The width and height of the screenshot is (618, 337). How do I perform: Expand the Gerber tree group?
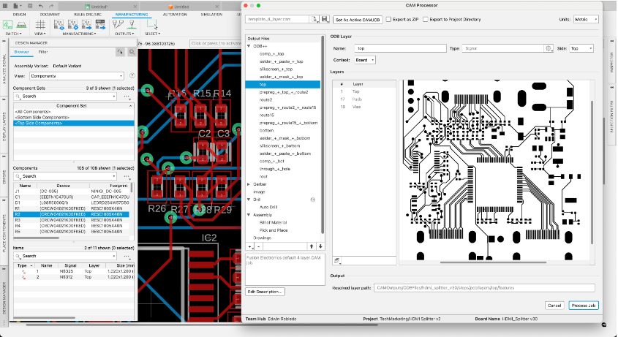click(249, 183)
